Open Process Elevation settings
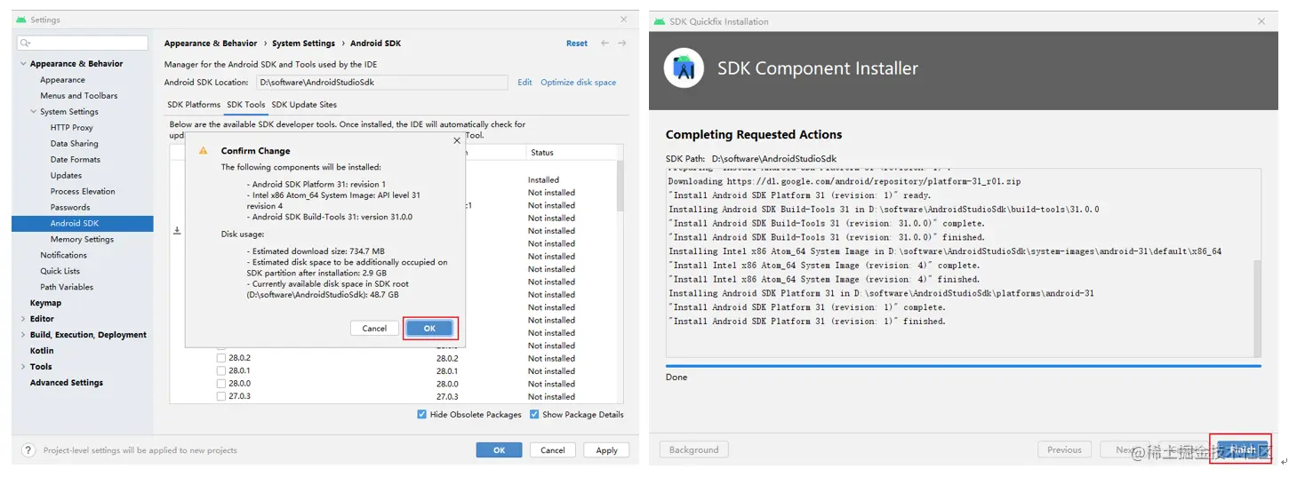1289x477 pixels. [83, 192]
